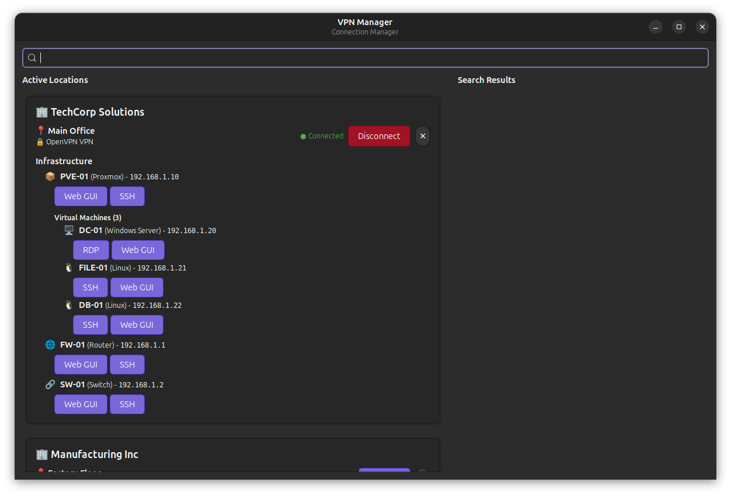Image resolution: width=731 pixels, height=496 pixels.
Task: Connect via SSH to SW-01 switch
Action: tap(127, 404)
